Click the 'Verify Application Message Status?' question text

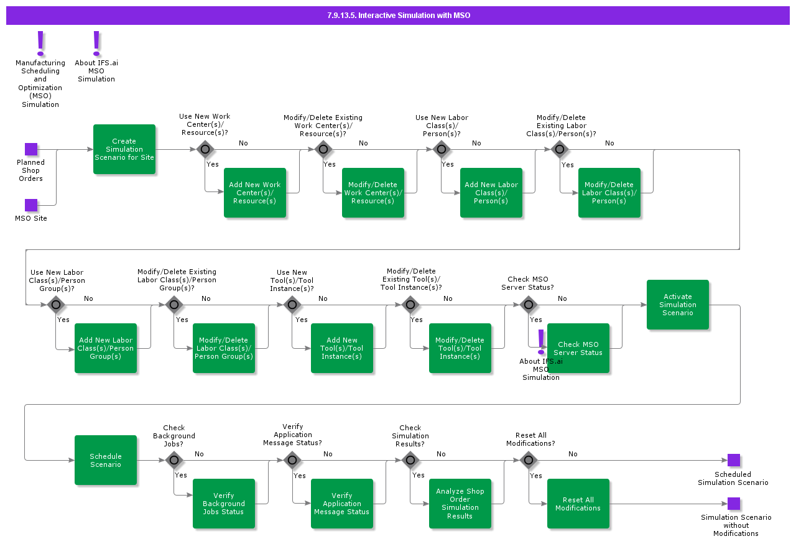coord(292,435)
